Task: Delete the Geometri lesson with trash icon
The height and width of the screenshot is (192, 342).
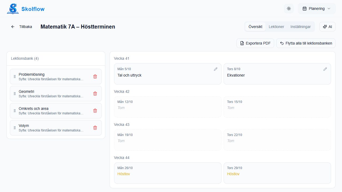Action: tap(95, 94)
